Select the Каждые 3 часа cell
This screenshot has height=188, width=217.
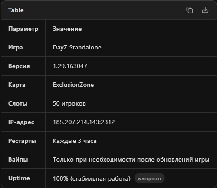75,141
